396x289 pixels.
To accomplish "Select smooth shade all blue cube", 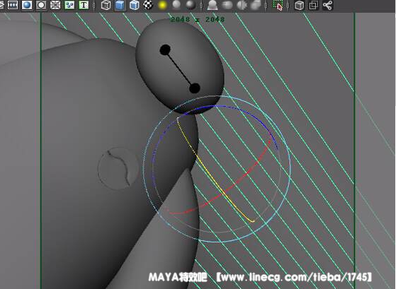I will (x=120, y=5).
